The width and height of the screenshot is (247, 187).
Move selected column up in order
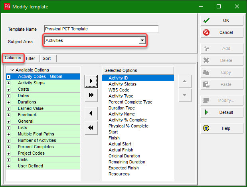[x=185, y=81]
